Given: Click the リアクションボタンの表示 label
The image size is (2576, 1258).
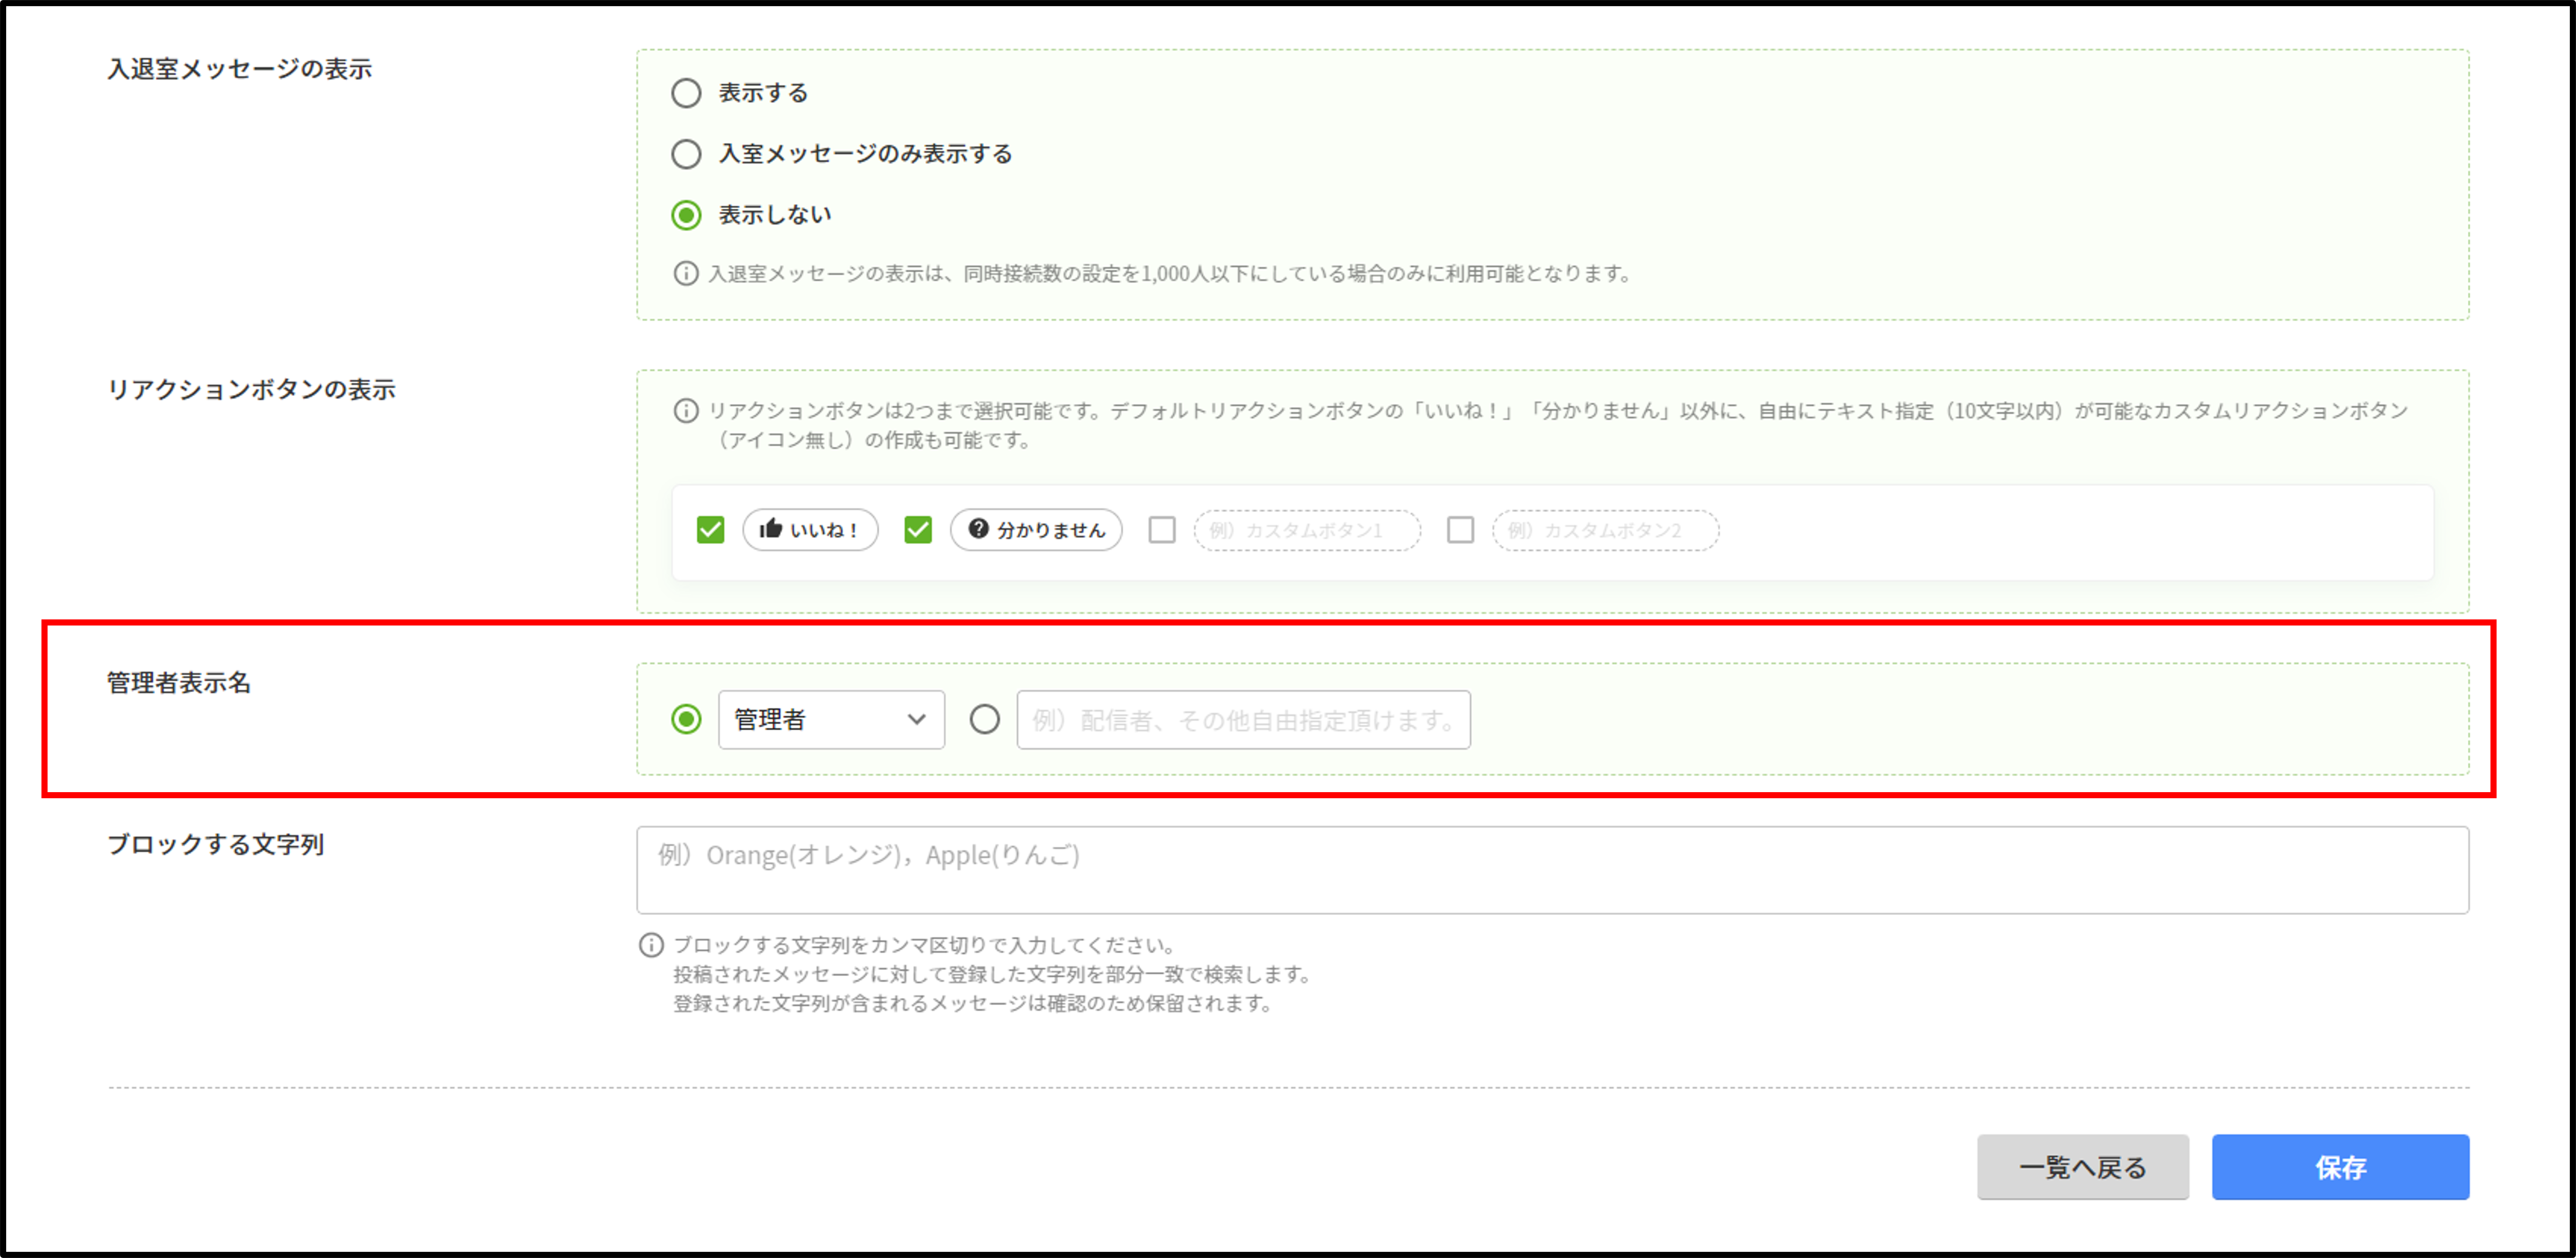Looking at the screenshot, I should [251, 389].
